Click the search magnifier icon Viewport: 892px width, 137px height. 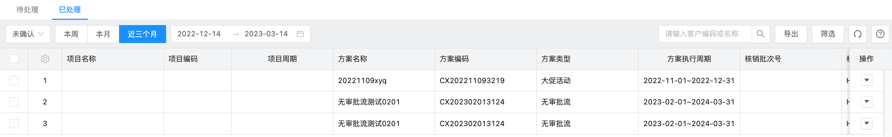[761, 34]
